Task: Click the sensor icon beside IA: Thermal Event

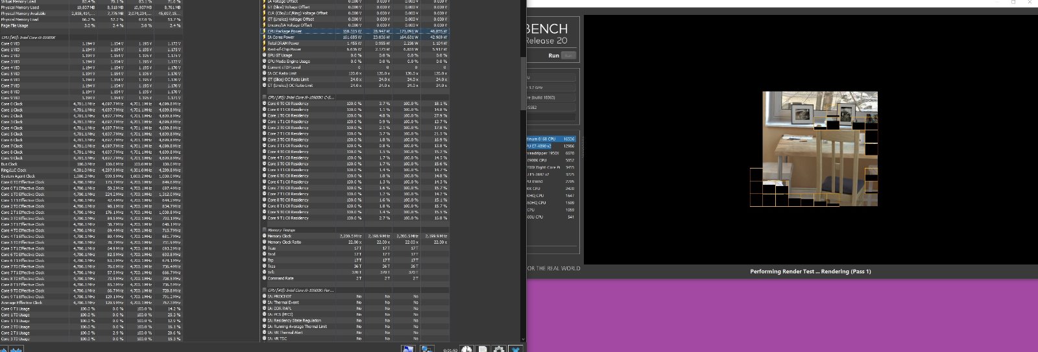Action: coord(265,302)
